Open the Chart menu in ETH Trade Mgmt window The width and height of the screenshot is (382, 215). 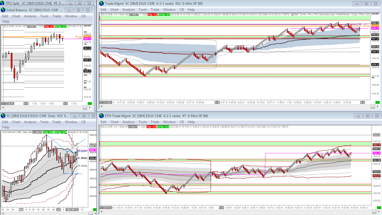(114, 122)
